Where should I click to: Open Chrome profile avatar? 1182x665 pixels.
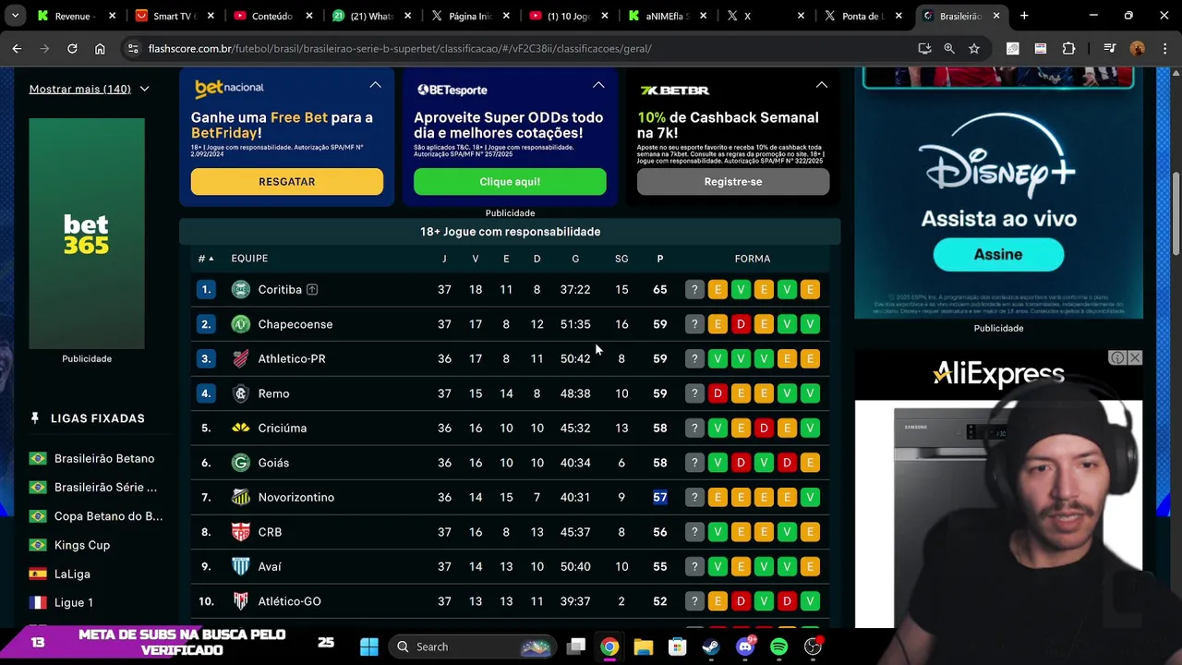pos(1138,48)
